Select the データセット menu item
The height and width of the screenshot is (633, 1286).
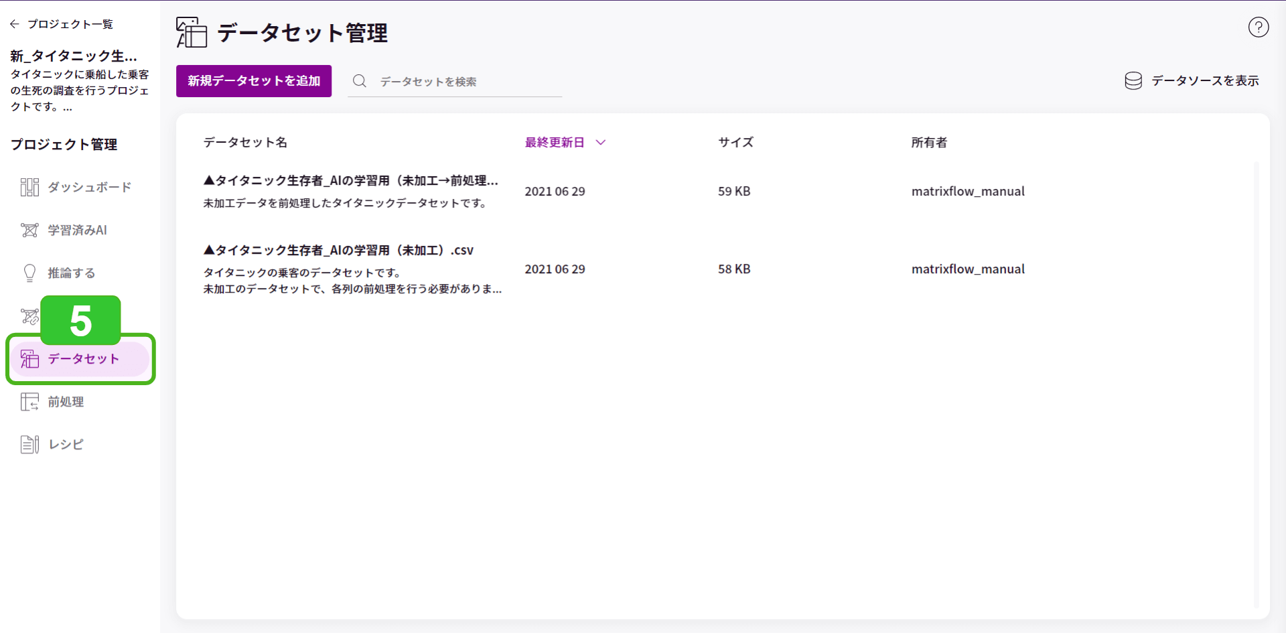click(80, 358)
